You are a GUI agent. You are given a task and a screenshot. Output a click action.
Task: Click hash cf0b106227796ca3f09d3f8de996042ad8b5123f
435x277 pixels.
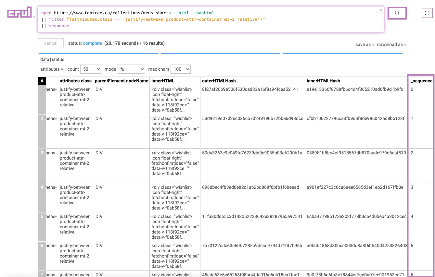(x=355, y=118)
